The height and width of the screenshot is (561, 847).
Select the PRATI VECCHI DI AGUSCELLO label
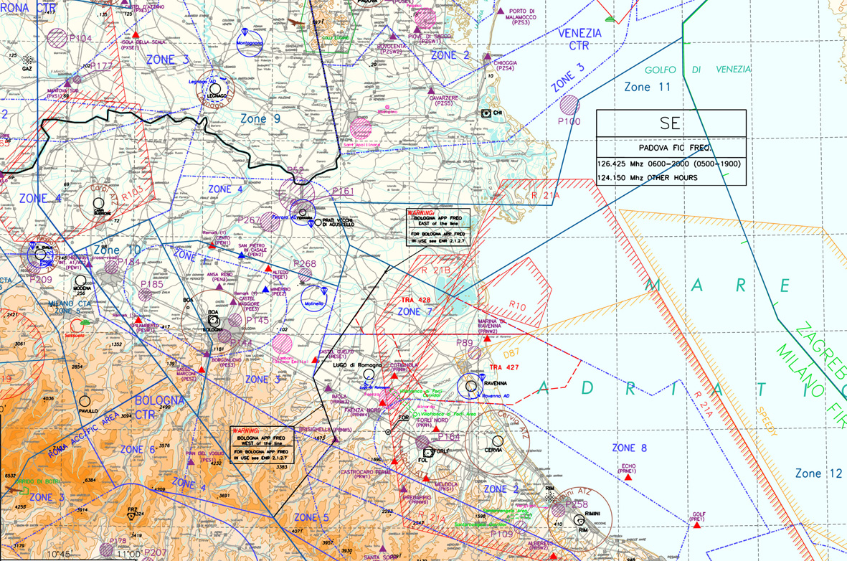coord(338,222)
